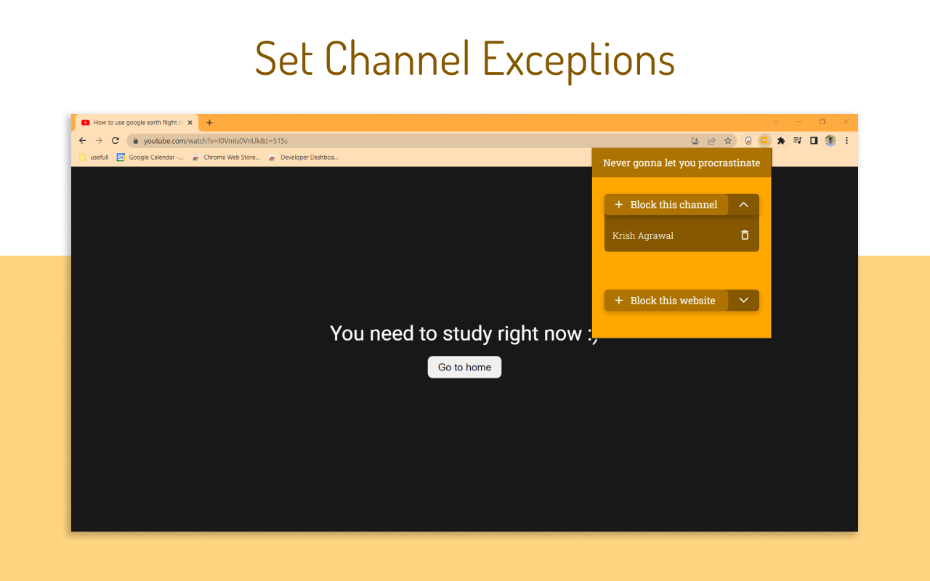Delete Krish Agrawal with trash icon

(744, 235)
